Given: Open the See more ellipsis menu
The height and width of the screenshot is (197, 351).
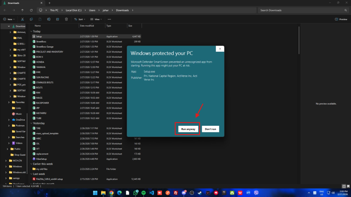Looking at the screenshot, I should click(110, 20).
